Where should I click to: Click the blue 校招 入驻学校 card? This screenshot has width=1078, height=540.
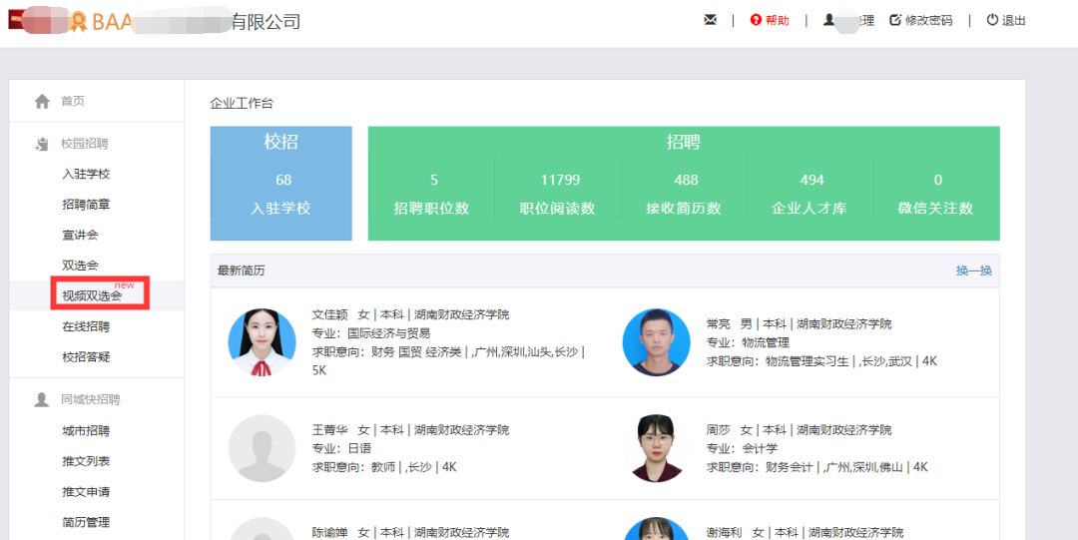281,184
